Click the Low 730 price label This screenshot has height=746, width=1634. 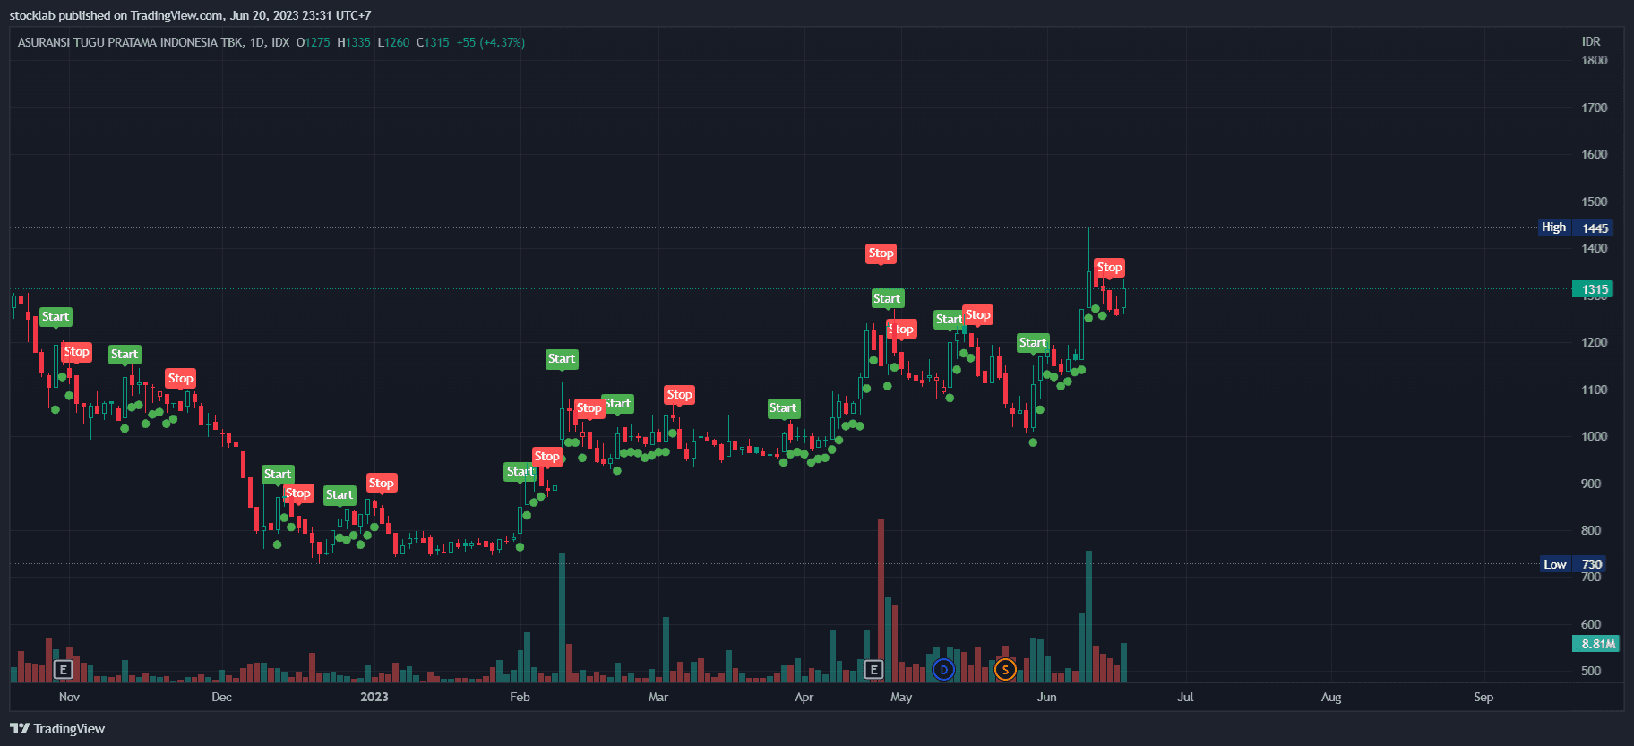click(1575, 564)
